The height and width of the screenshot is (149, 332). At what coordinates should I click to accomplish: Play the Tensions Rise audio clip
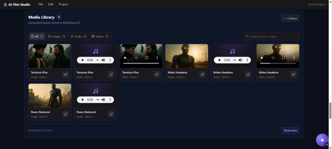point(82,60)
